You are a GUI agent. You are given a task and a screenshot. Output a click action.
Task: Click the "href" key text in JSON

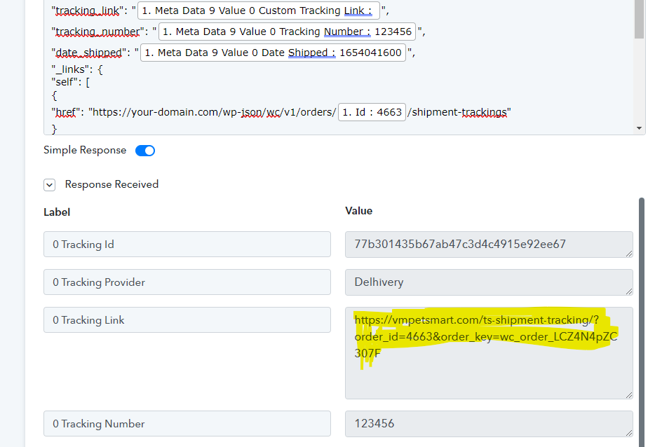(66, 112)
